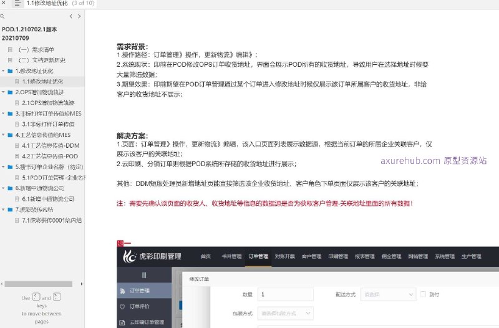
Task: Open page (二) 文档更新历史
Action: pyautogui.click(x=42, y=60)
